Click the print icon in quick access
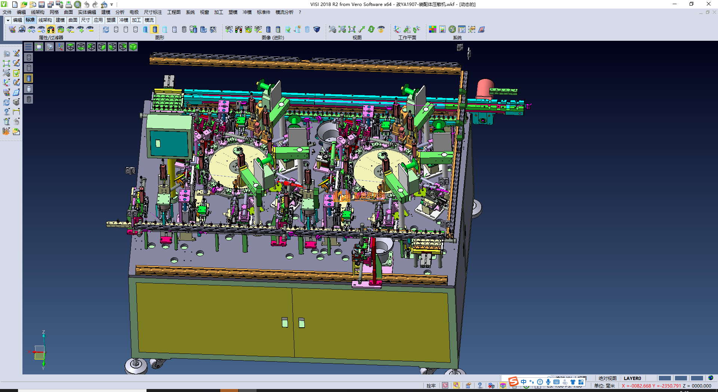The width and height of the screenshot is (718, 392). coord(69,4)
